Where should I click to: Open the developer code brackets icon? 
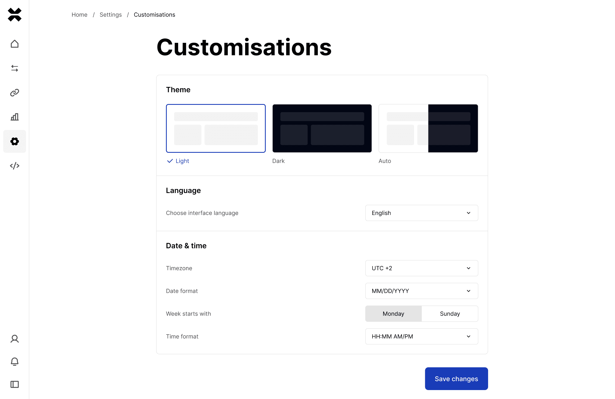tap(15, 166)
